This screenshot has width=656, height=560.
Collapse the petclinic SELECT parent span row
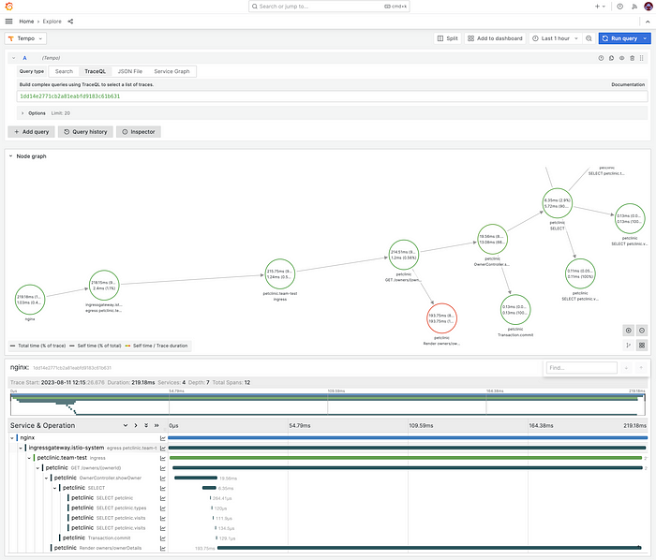point(54,488)
